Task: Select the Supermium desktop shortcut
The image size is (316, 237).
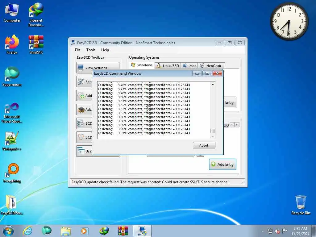Action: pyautogui.click(x=12, y=77)
